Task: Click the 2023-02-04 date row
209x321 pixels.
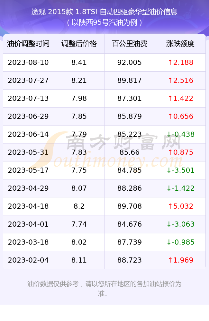Action: coord(104,260)
